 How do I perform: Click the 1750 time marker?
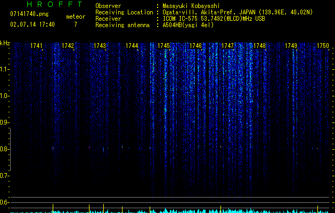point(323,45)
